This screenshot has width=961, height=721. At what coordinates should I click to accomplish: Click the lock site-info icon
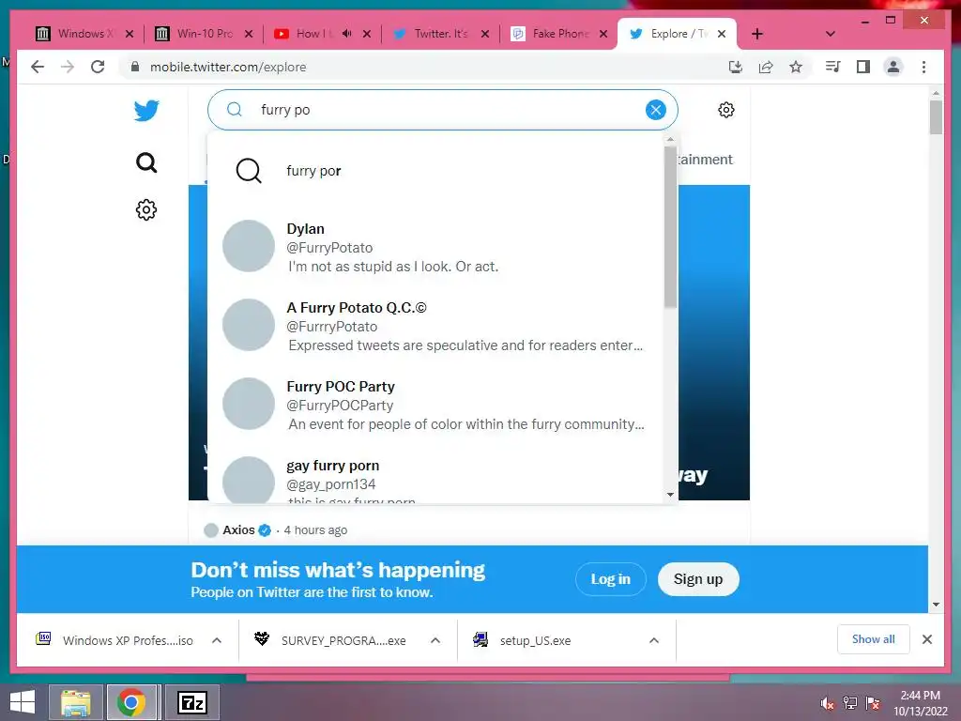click(135, 67)
